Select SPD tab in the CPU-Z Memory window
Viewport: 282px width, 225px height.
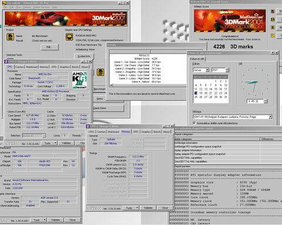pos(136,132)
